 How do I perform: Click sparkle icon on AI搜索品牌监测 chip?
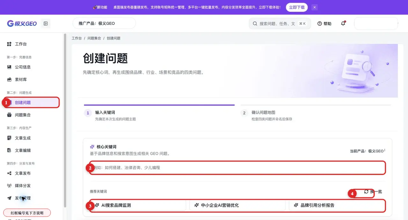tap(97, 205)
